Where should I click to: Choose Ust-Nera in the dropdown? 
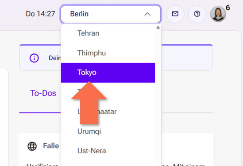(x=91, y=150)
